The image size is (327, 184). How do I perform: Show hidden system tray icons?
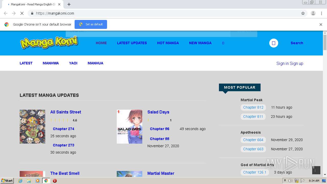tap(285, 181)
